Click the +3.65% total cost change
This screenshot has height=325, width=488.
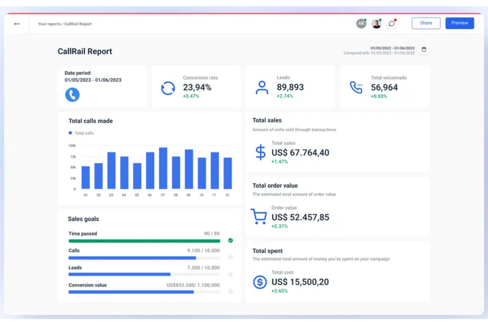tap(280, 291)
